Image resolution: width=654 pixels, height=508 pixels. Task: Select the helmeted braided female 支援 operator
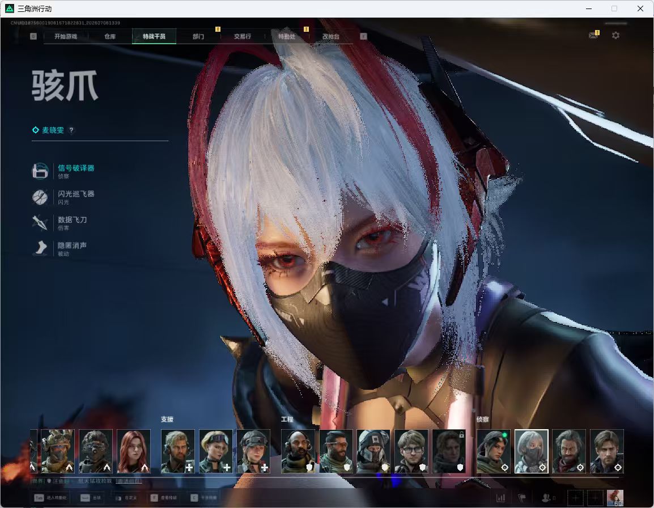tap(253, 451)
